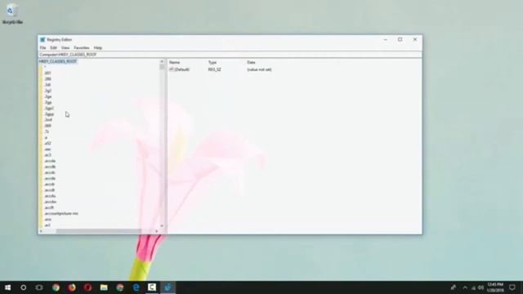Open the View menu
The width and height of the screenshot is (523, 294).
point(65,47)
